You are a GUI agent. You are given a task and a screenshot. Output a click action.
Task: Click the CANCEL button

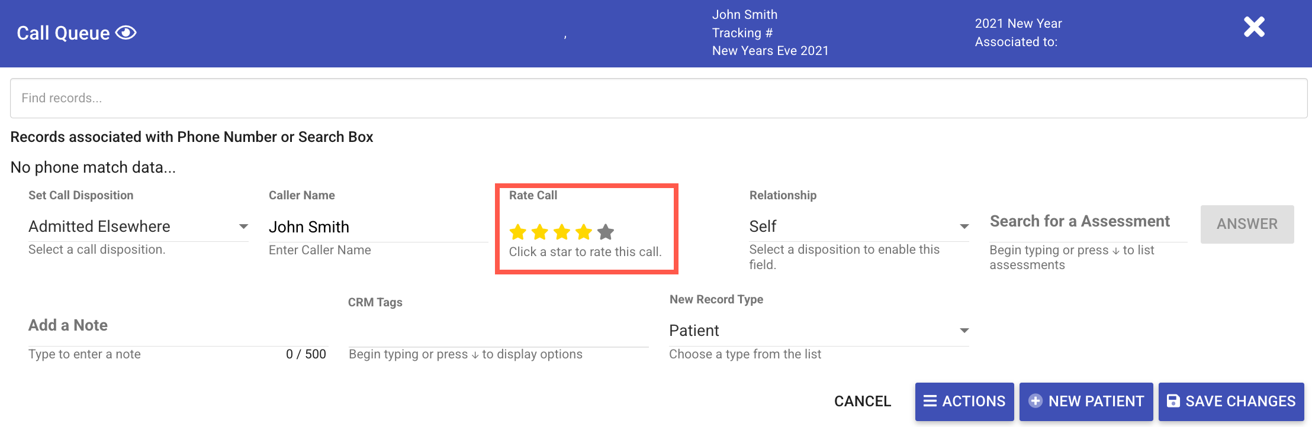tap(862, 402)
